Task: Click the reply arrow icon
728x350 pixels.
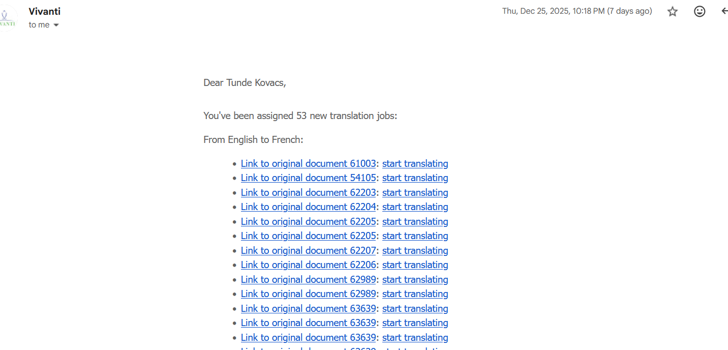Action: [x=724, y=11]
